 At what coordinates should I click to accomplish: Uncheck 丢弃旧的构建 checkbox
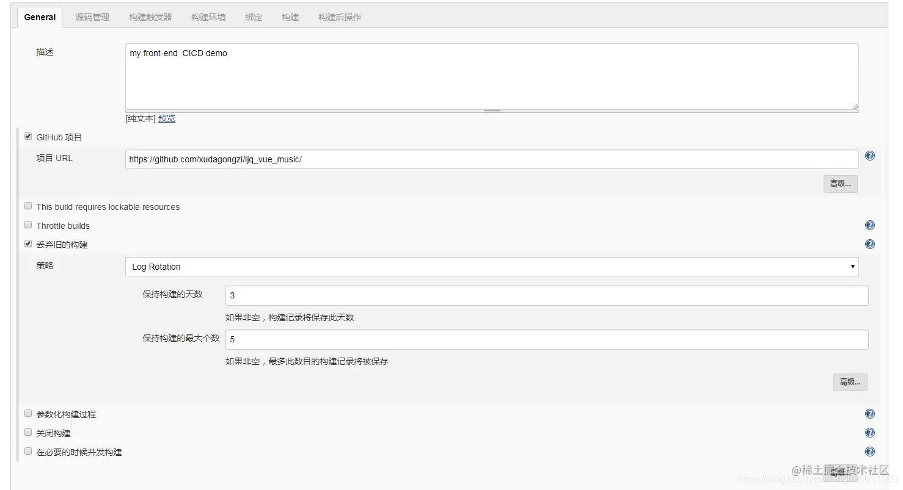click(x=28, y=243)
